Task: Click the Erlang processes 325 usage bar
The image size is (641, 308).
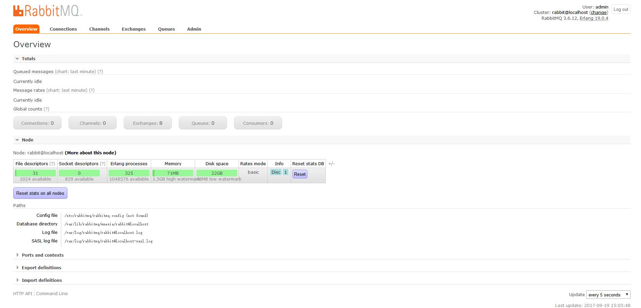Action: coord(129,173)
